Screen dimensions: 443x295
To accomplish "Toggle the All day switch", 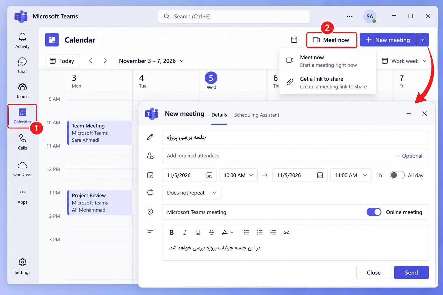I will coord(397,175).
